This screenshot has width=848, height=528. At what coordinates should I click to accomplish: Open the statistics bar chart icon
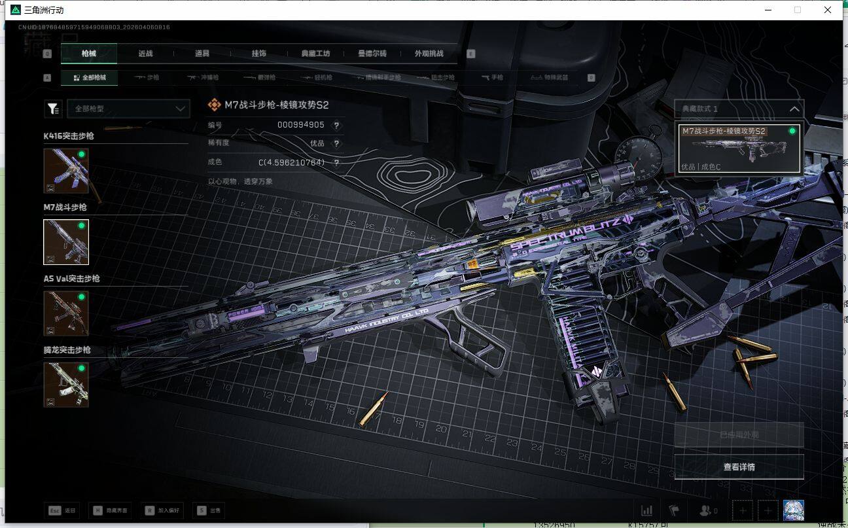tap(646, 510)
